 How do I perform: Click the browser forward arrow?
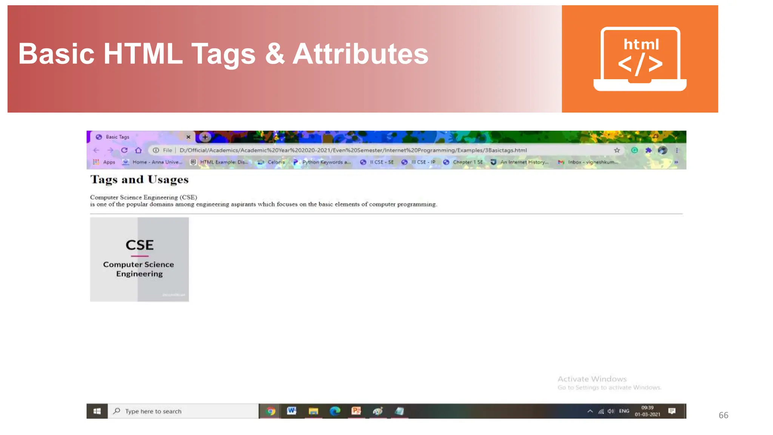[110, 150]
